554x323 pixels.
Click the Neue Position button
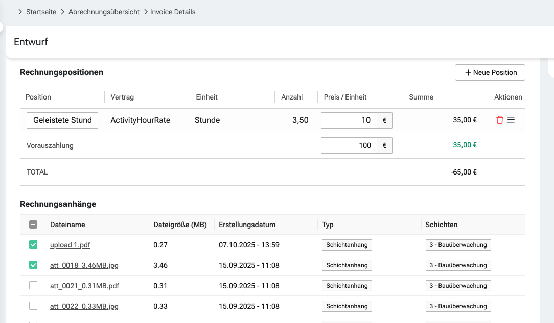coord(490,72)
